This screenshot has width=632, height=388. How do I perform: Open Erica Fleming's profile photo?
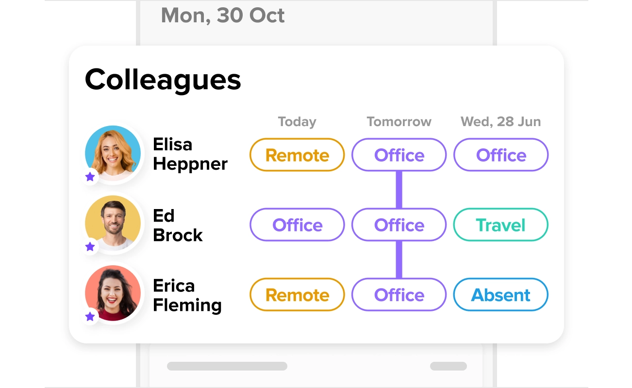(x=113, y=293)
